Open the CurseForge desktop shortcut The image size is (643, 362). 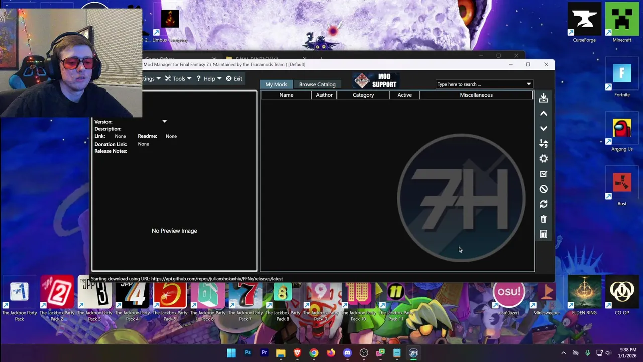(584, 23)
